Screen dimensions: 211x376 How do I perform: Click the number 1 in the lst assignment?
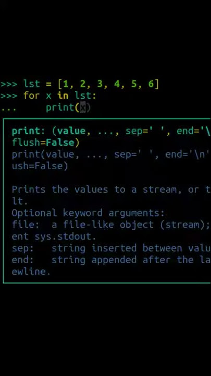[65, 84]
